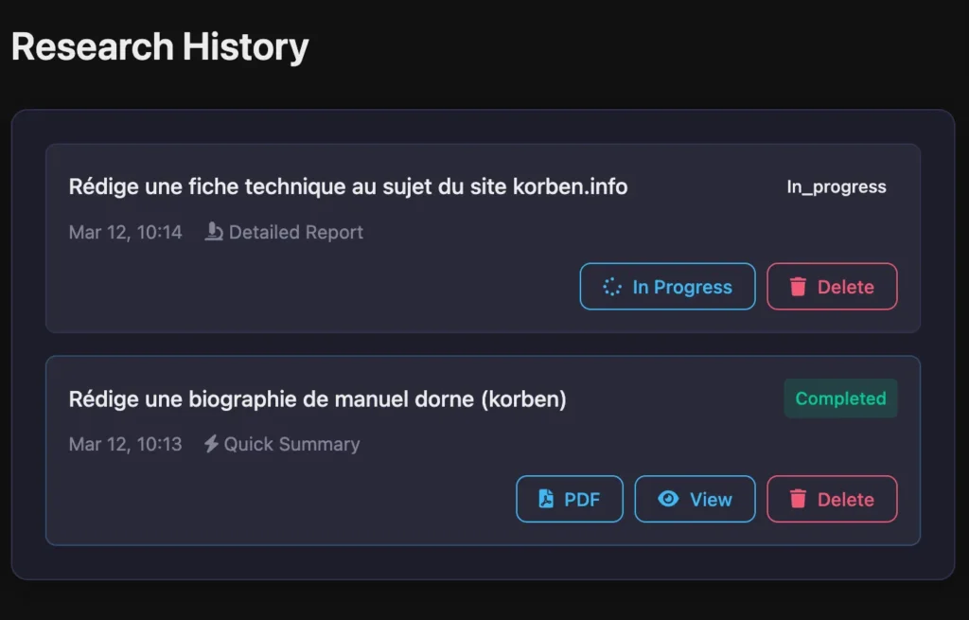Screen dimensions: 969x620
Task: Click the spinner icon in In Progress button
Action: click(612, 287)
